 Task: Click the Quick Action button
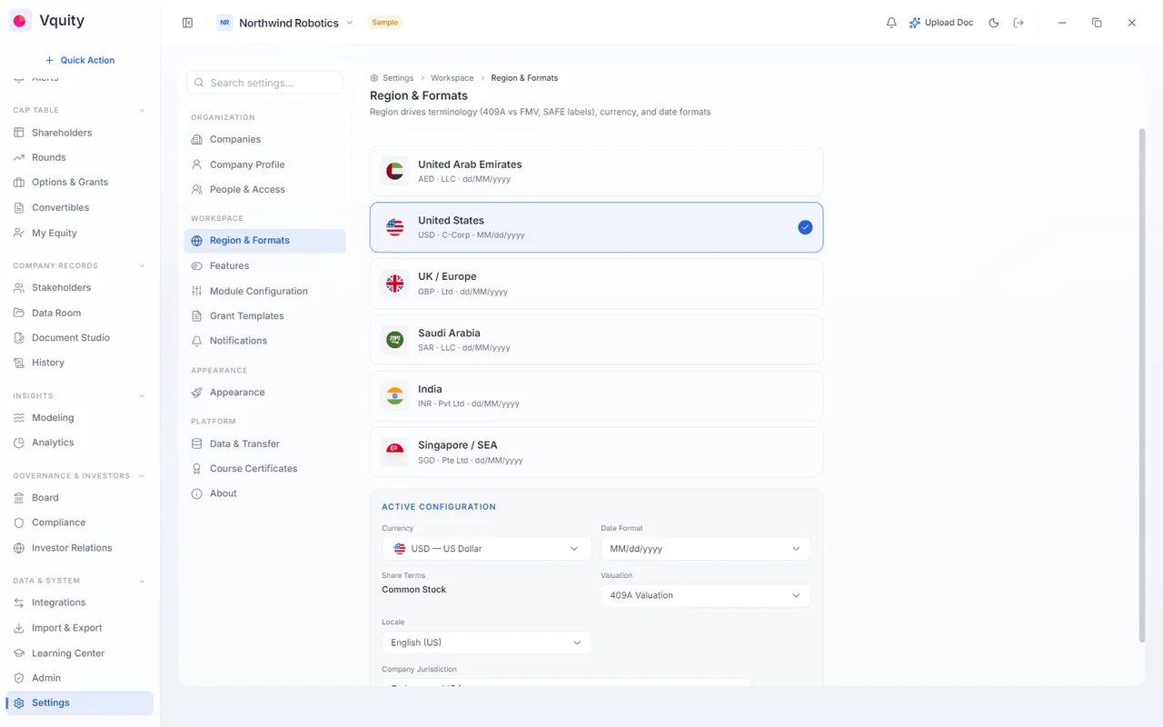click(x=80, y=60)
